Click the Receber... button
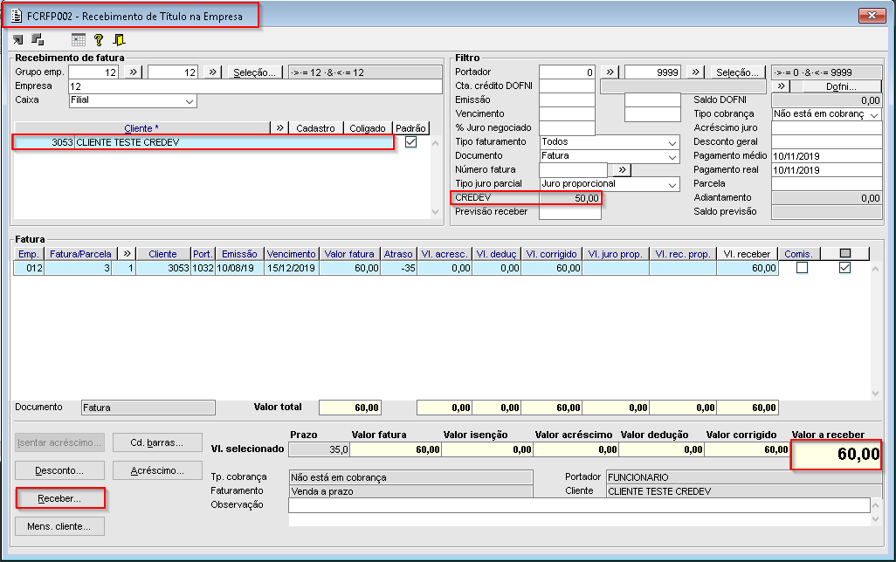 [59, 498]
